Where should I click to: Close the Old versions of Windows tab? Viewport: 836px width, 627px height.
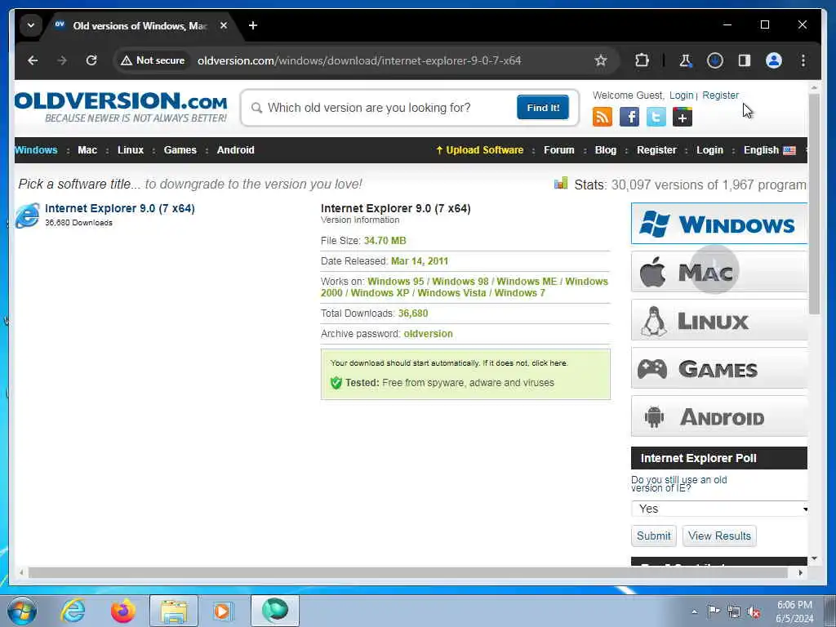click(224, 25)
